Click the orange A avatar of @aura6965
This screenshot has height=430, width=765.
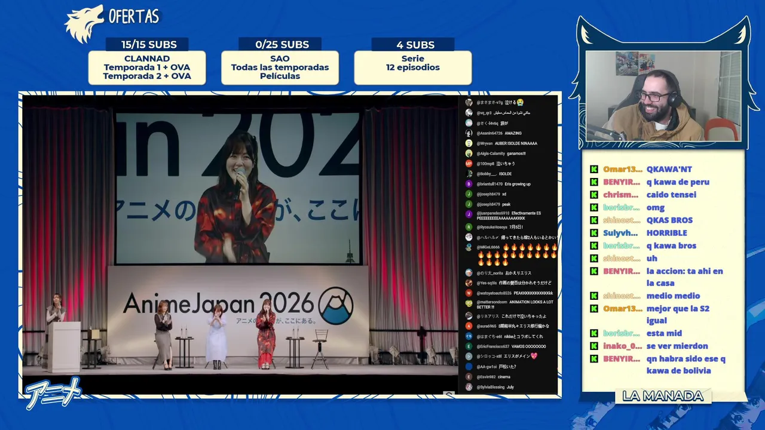click(x=469, y=326)
